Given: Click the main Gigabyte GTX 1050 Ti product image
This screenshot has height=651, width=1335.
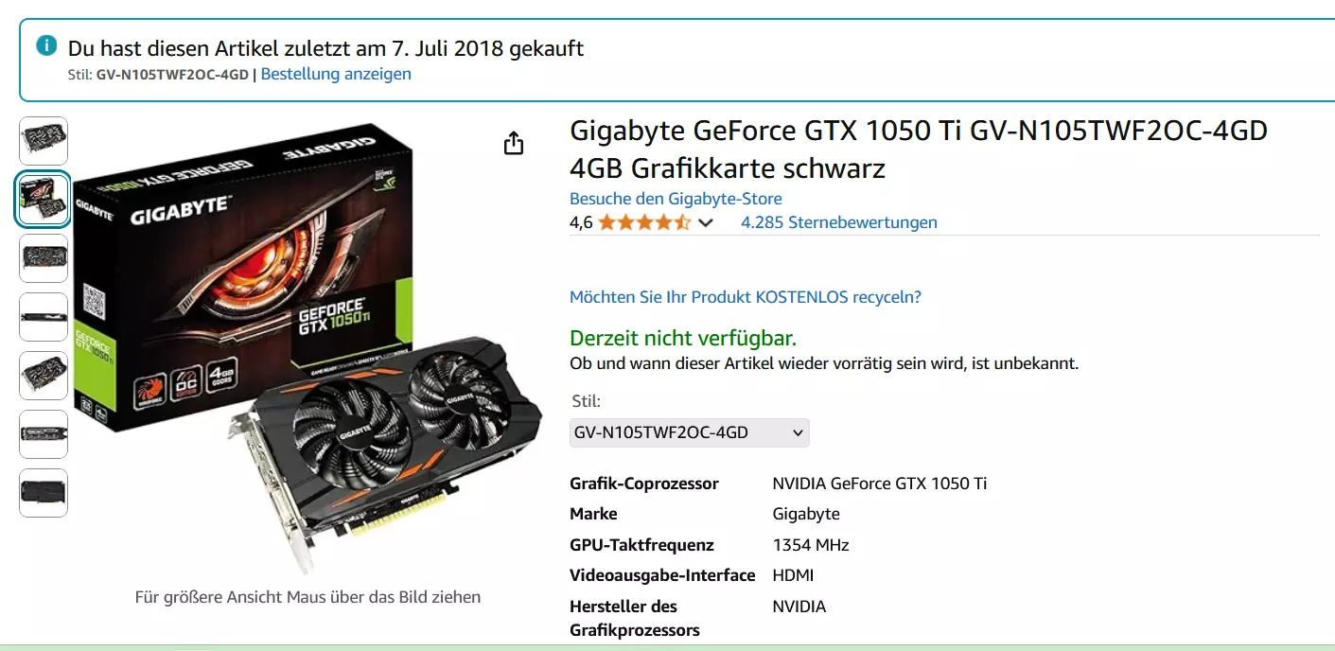Looking at the screenshot, I should 308,348.
